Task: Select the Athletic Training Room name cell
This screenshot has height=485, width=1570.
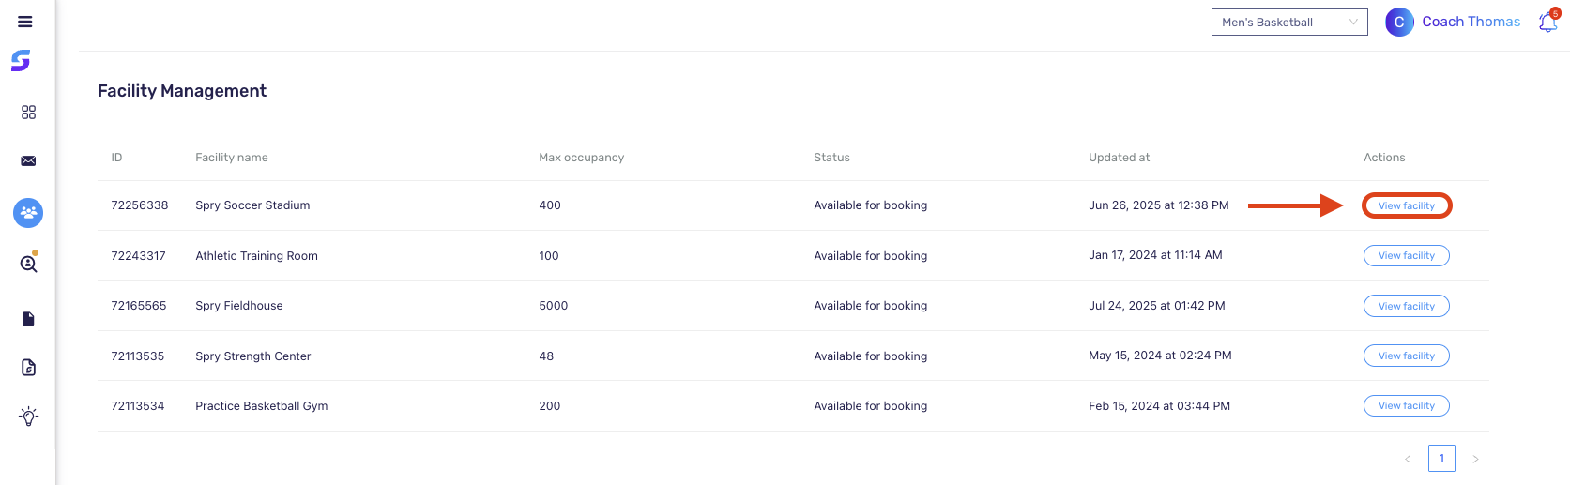Action: 256,256
